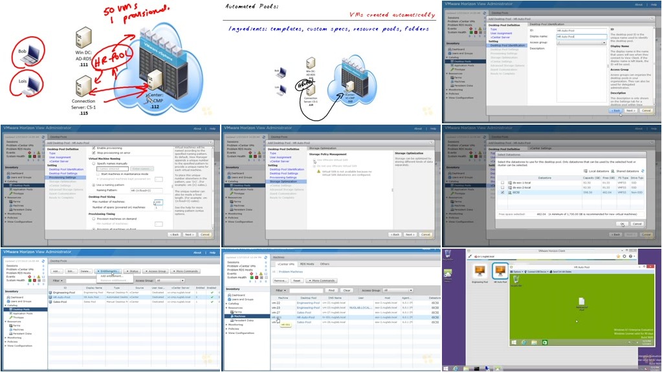662x372 pixels.
Task: Open the Access Group 'All' combo box in the Machines panel
Action: [397, 290]
